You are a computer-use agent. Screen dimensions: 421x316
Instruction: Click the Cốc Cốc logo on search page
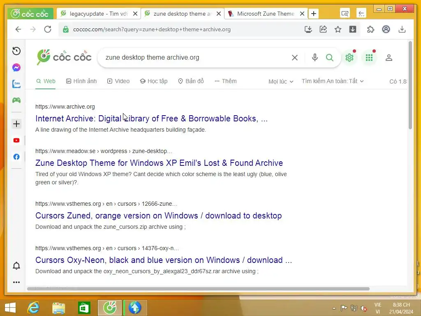[x=64, y=57]
